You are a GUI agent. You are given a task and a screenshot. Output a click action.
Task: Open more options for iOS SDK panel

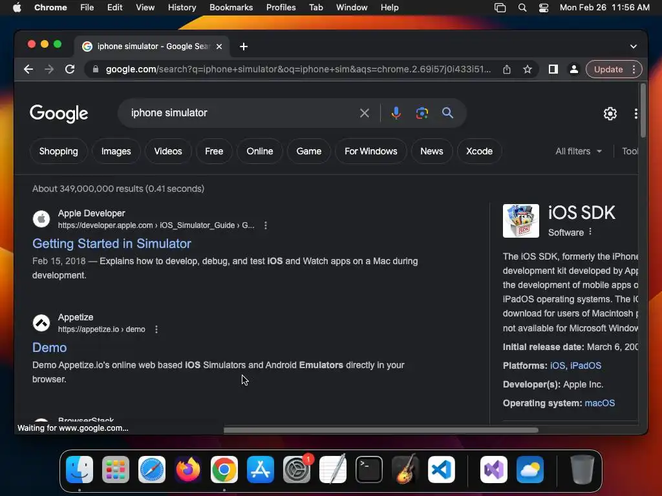590,232
